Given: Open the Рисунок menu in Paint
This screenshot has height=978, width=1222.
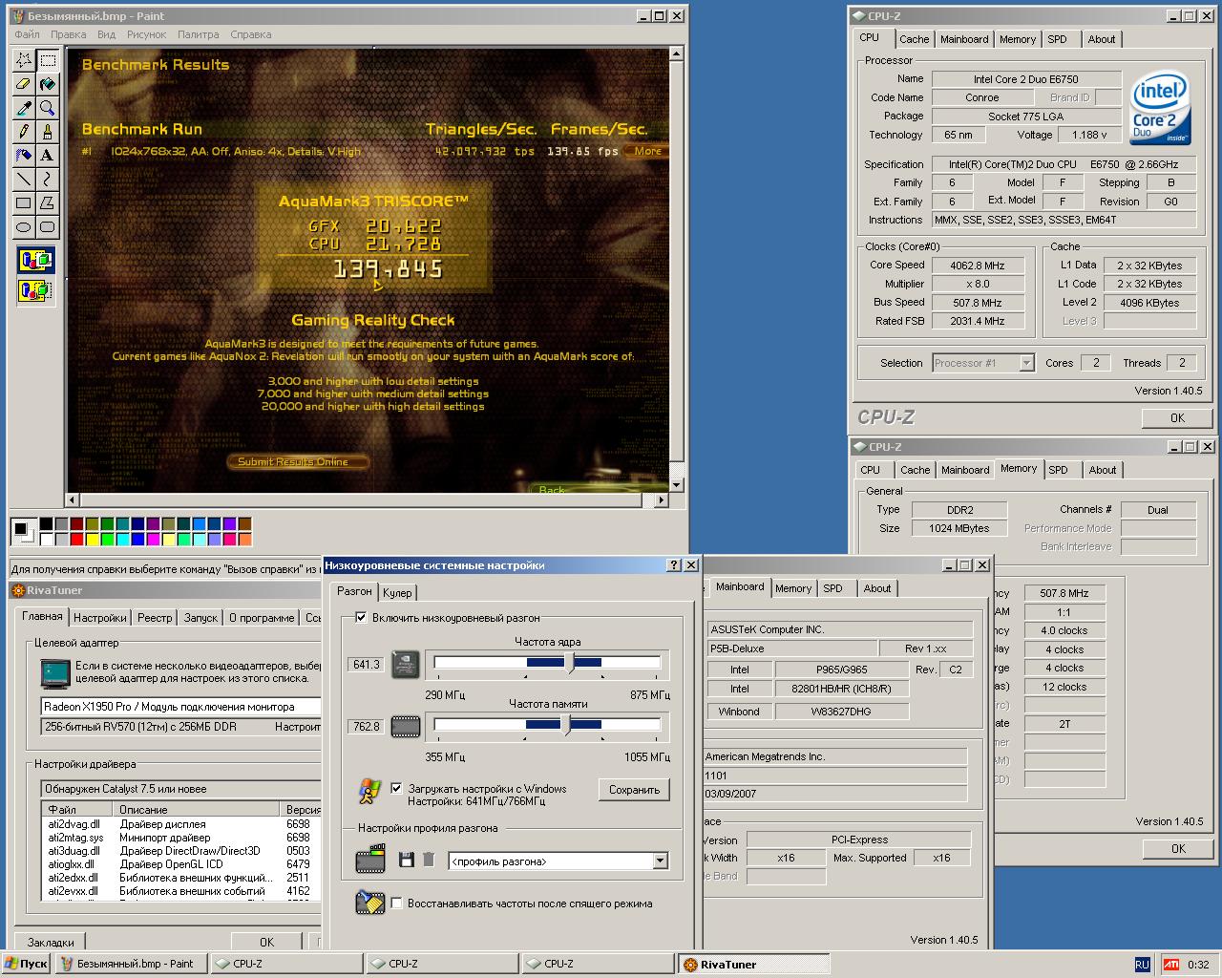Looking at the screenshot, I should click(146, 34).
